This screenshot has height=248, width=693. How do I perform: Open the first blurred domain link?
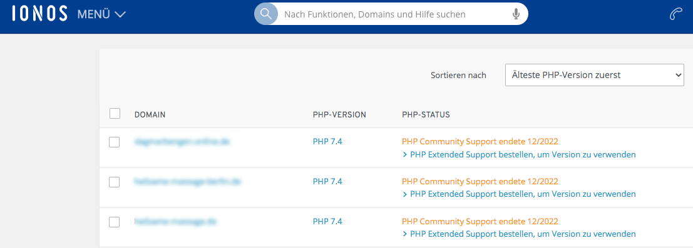click(183, 142)
